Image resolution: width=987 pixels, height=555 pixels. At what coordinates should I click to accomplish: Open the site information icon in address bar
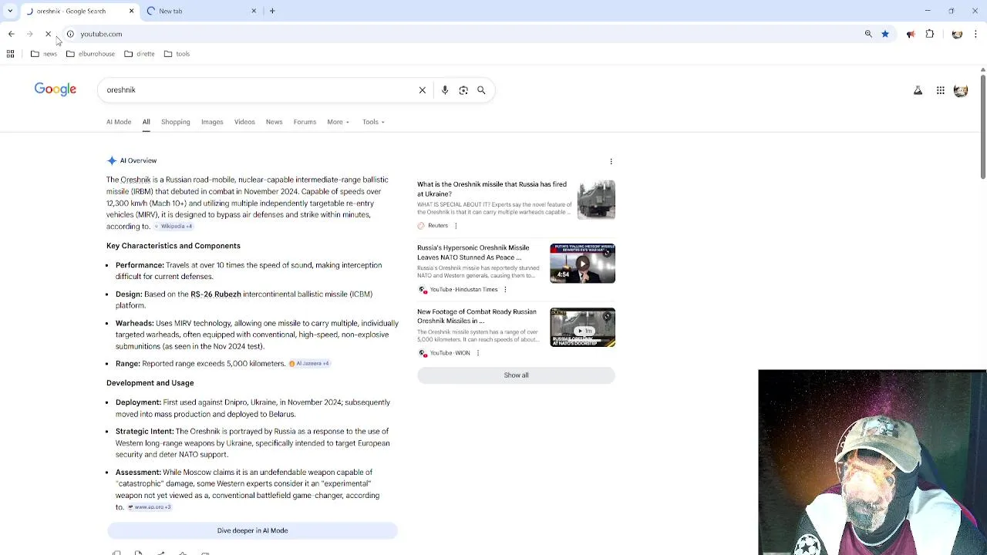point(70,34)
